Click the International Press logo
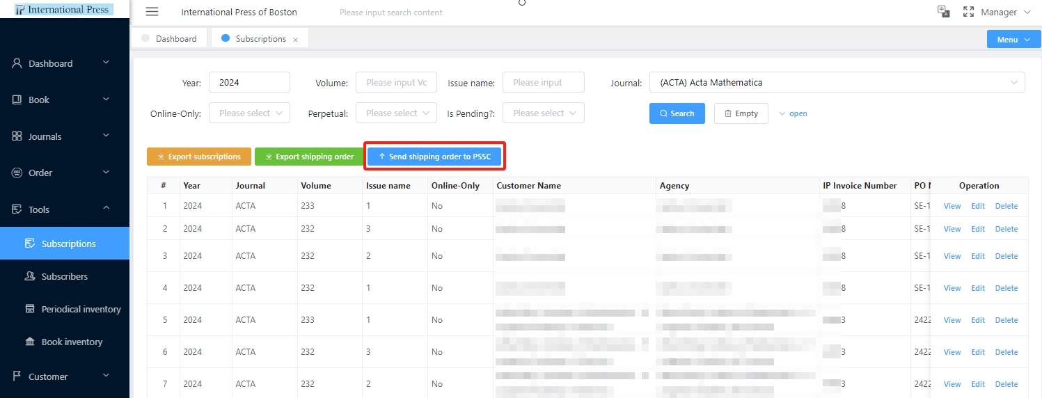Screen dimensions: 1042x398 [63, 10]
